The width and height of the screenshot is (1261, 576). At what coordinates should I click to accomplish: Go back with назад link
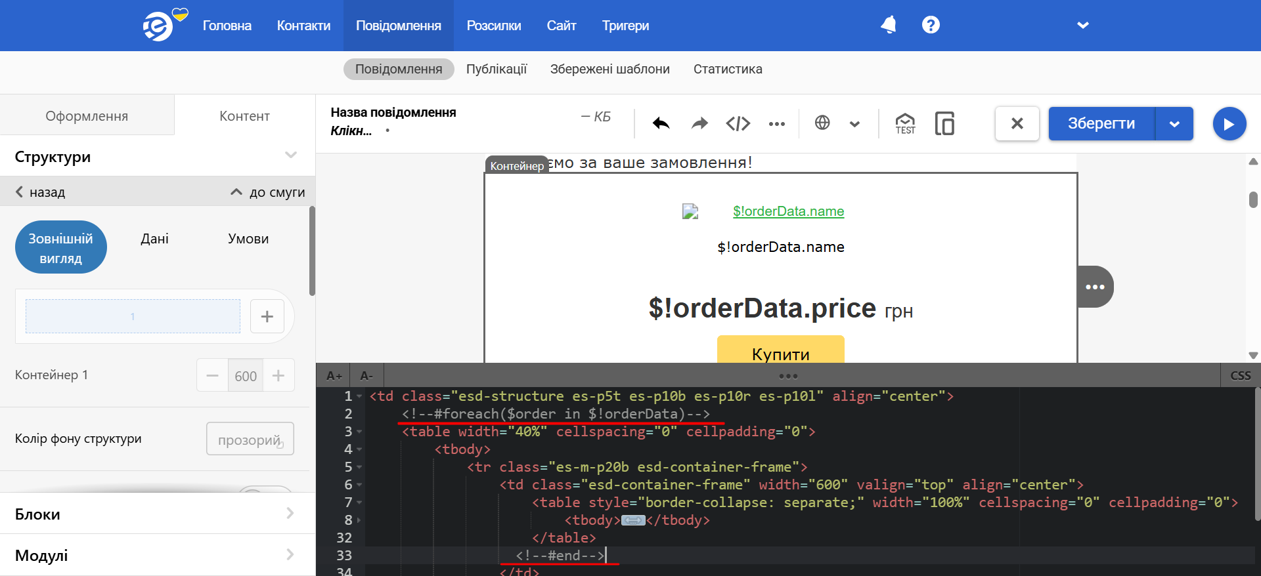pyautogui.click(x=40, y=192)
